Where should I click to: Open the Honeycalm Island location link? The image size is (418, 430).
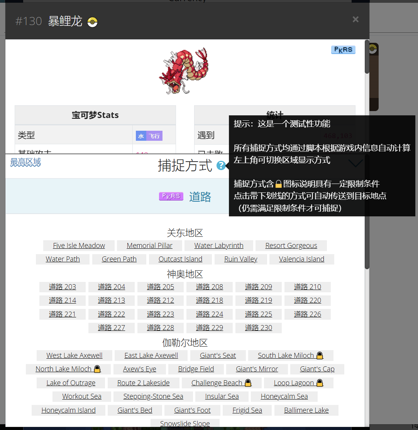(68, 410)
